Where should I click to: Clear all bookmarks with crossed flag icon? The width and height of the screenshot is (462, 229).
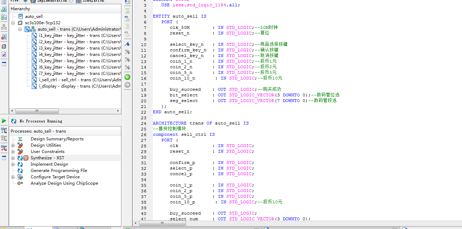(x=127, y=67)
